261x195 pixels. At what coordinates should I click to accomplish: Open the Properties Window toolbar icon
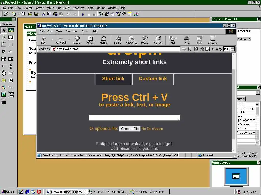click(x=107, y=14)
